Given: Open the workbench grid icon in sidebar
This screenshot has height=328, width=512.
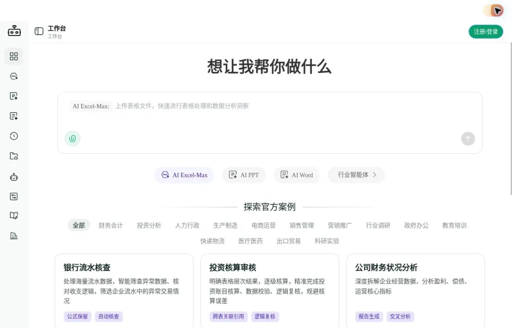Looking at the screenshot, I should click(14, 56).
